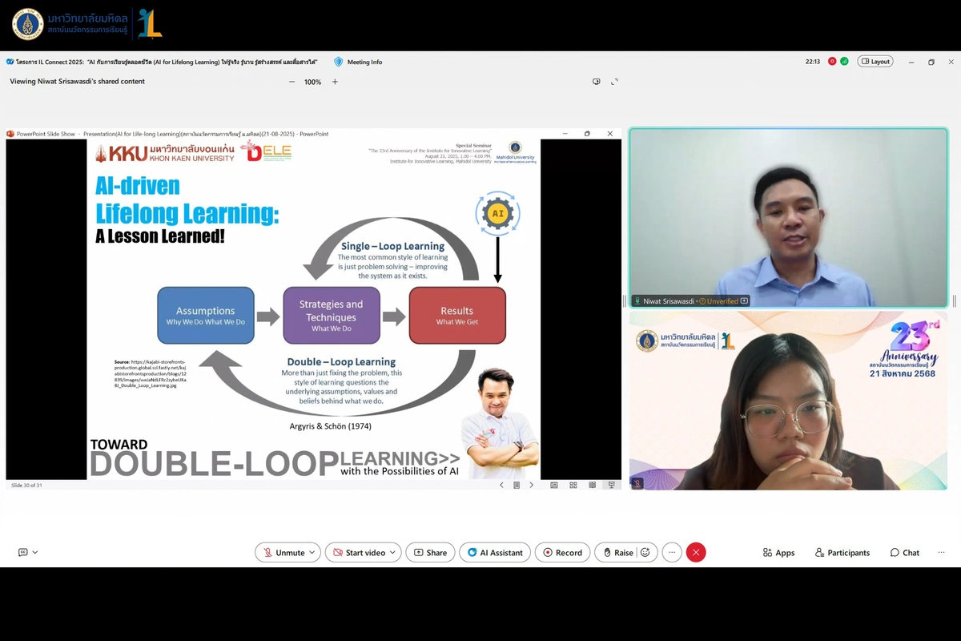The image size is (961, 641).
Task: Open the Participants panel
Action: [x=842, y=553]
